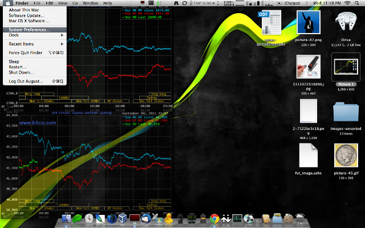Open the Chess app in Dock

(x=180, y=219)
